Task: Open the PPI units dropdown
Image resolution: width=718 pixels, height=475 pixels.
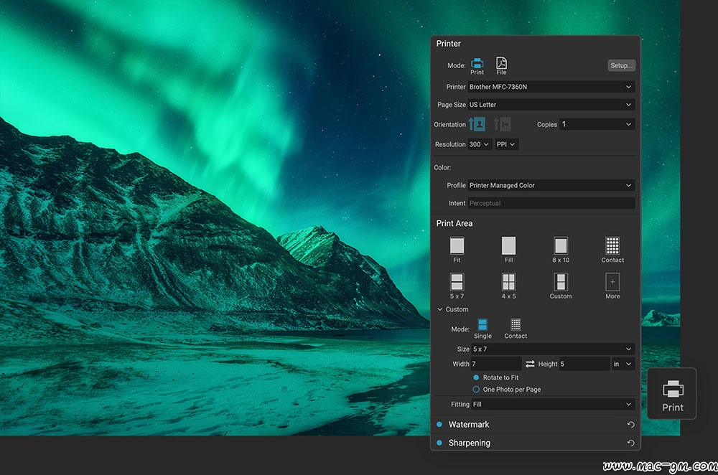Action: [506, 144]
